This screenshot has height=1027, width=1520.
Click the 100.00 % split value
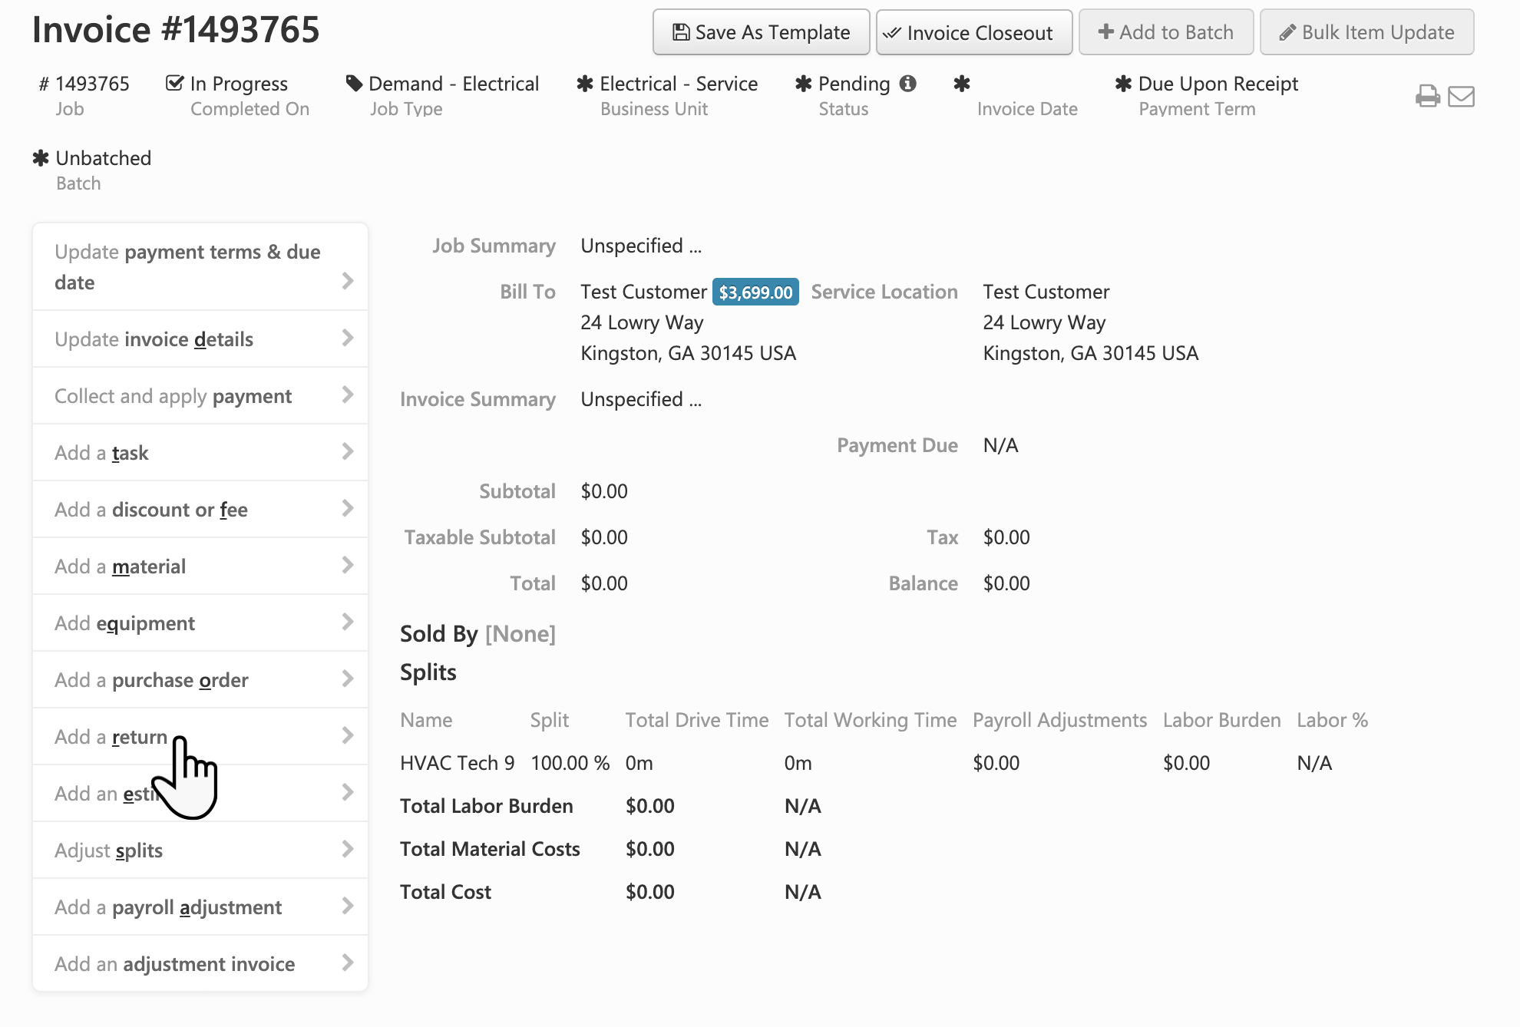coord(570,763)
